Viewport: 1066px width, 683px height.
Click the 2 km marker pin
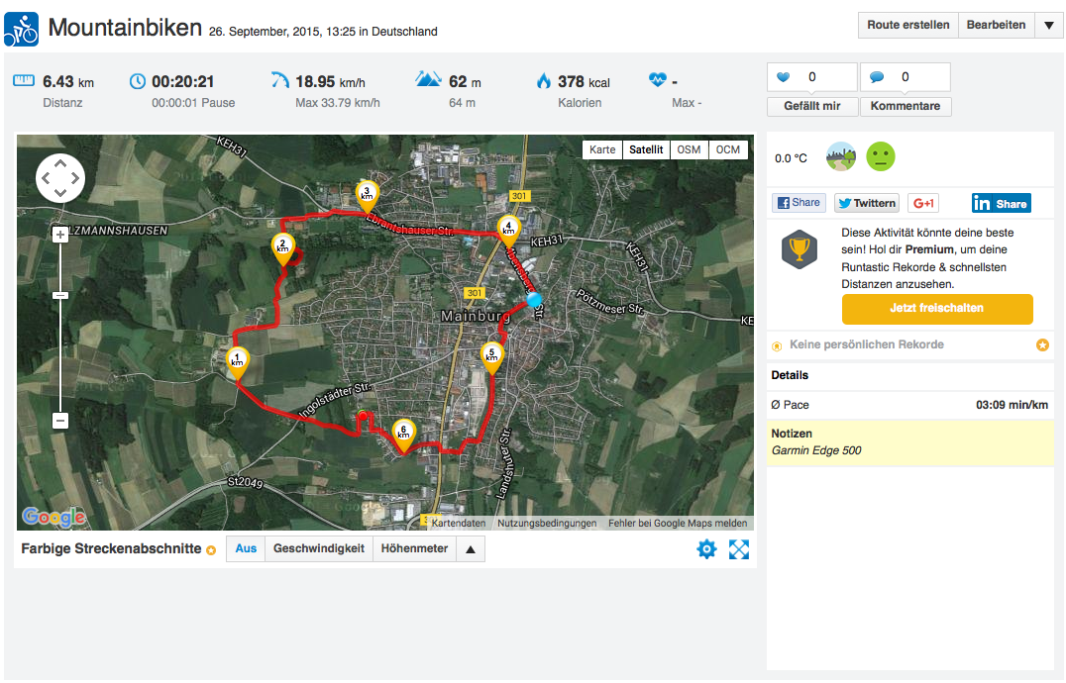[282, 248]
